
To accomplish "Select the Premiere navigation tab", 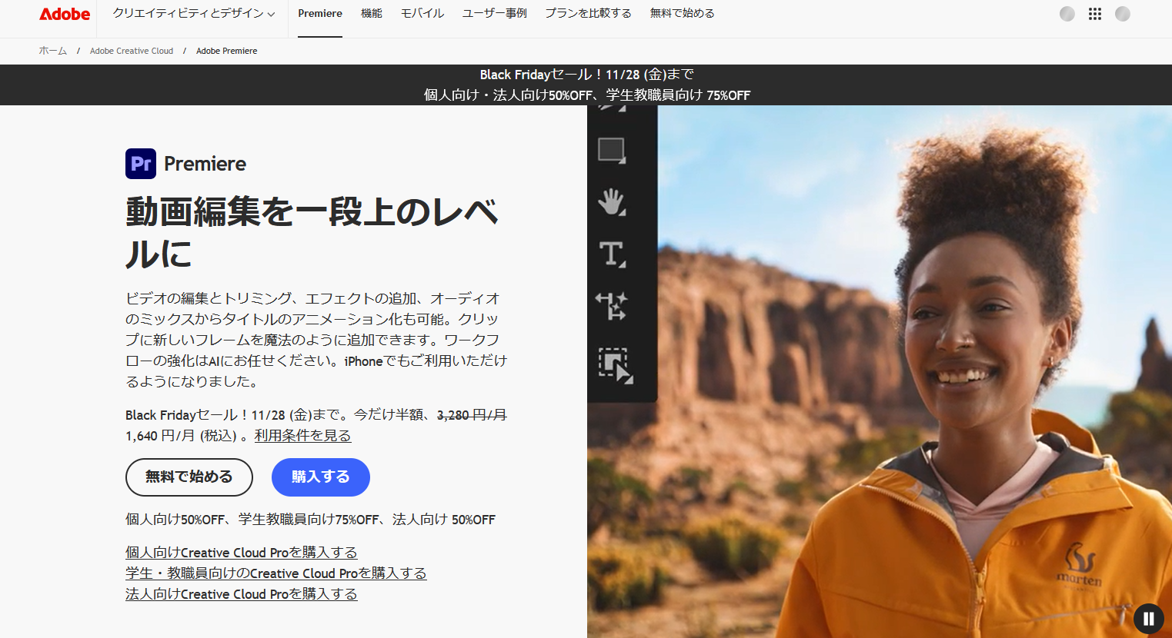I will coord(320,14).
